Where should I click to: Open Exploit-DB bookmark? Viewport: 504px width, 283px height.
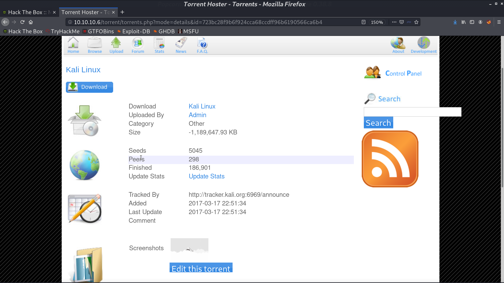coord(134,31)
